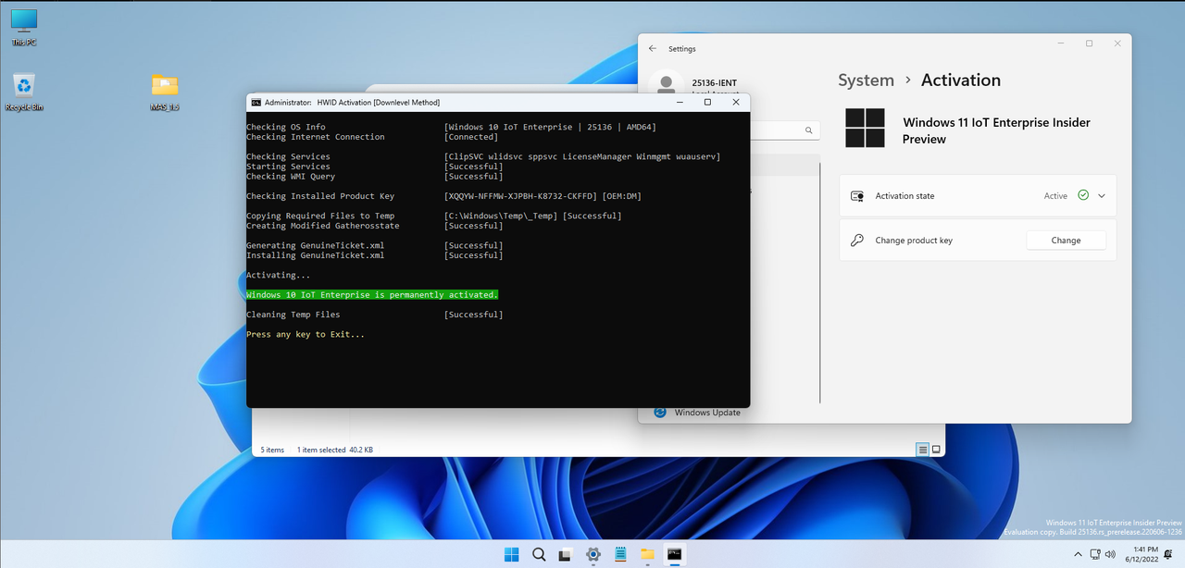This screenshot has width=1185, height=568.
Task: Click the Change product key button
Action: pyautogui.click(x=1066, y=241)
